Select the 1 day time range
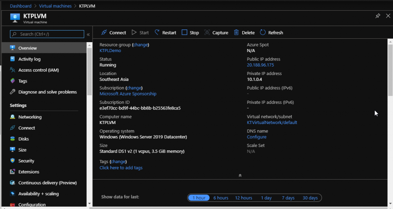Screen dimensions: 393x209 pos(266,198)
